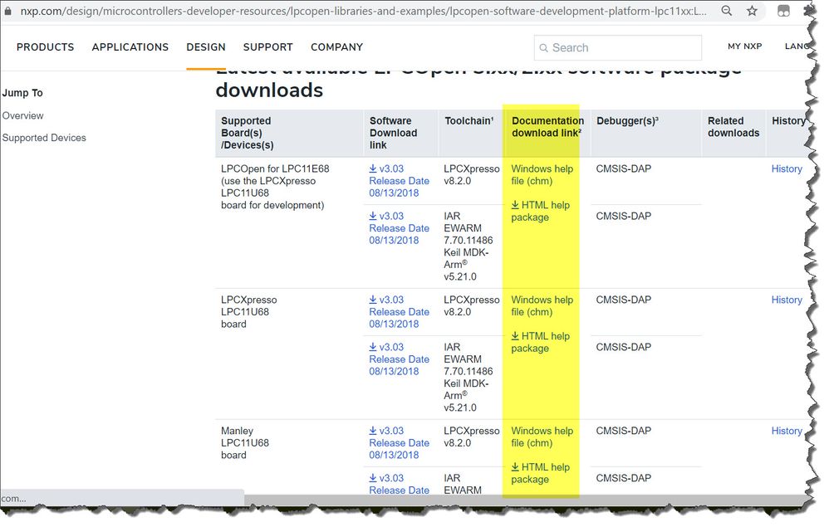
Task: Open Windows help file (chm) for Manley board
Action: pos(542,437)
